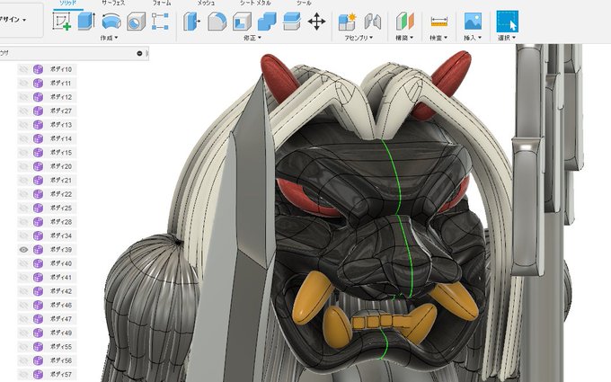Switch to the ツール tab
Screen dimensions: 611x382
click(x=304, y=3)
